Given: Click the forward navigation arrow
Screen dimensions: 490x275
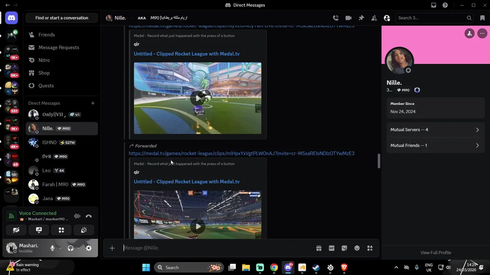Looking at the screenshot, I should tap(16, 5).
